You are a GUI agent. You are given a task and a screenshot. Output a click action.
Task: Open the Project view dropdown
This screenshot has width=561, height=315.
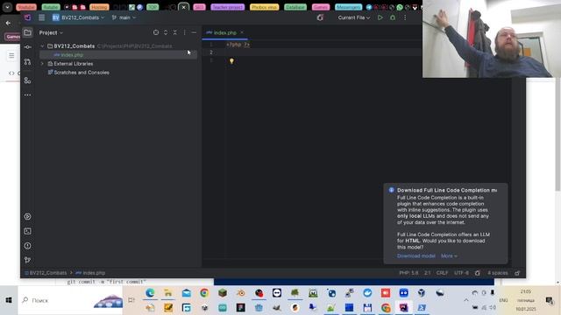click(51, 32)
